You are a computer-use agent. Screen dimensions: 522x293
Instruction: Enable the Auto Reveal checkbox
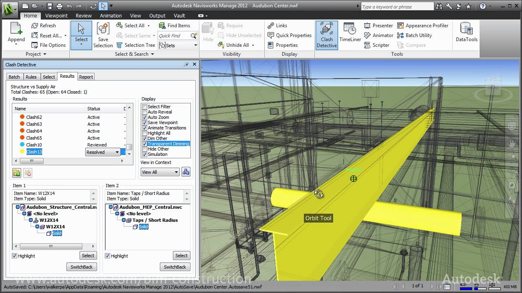click(x=144, y=112)
